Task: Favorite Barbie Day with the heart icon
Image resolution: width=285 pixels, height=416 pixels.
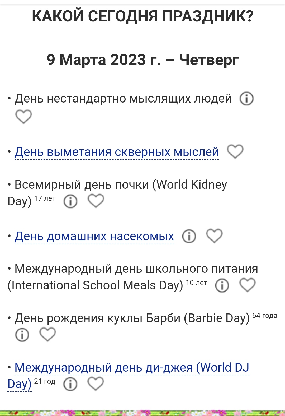Action: coord(47,334)
